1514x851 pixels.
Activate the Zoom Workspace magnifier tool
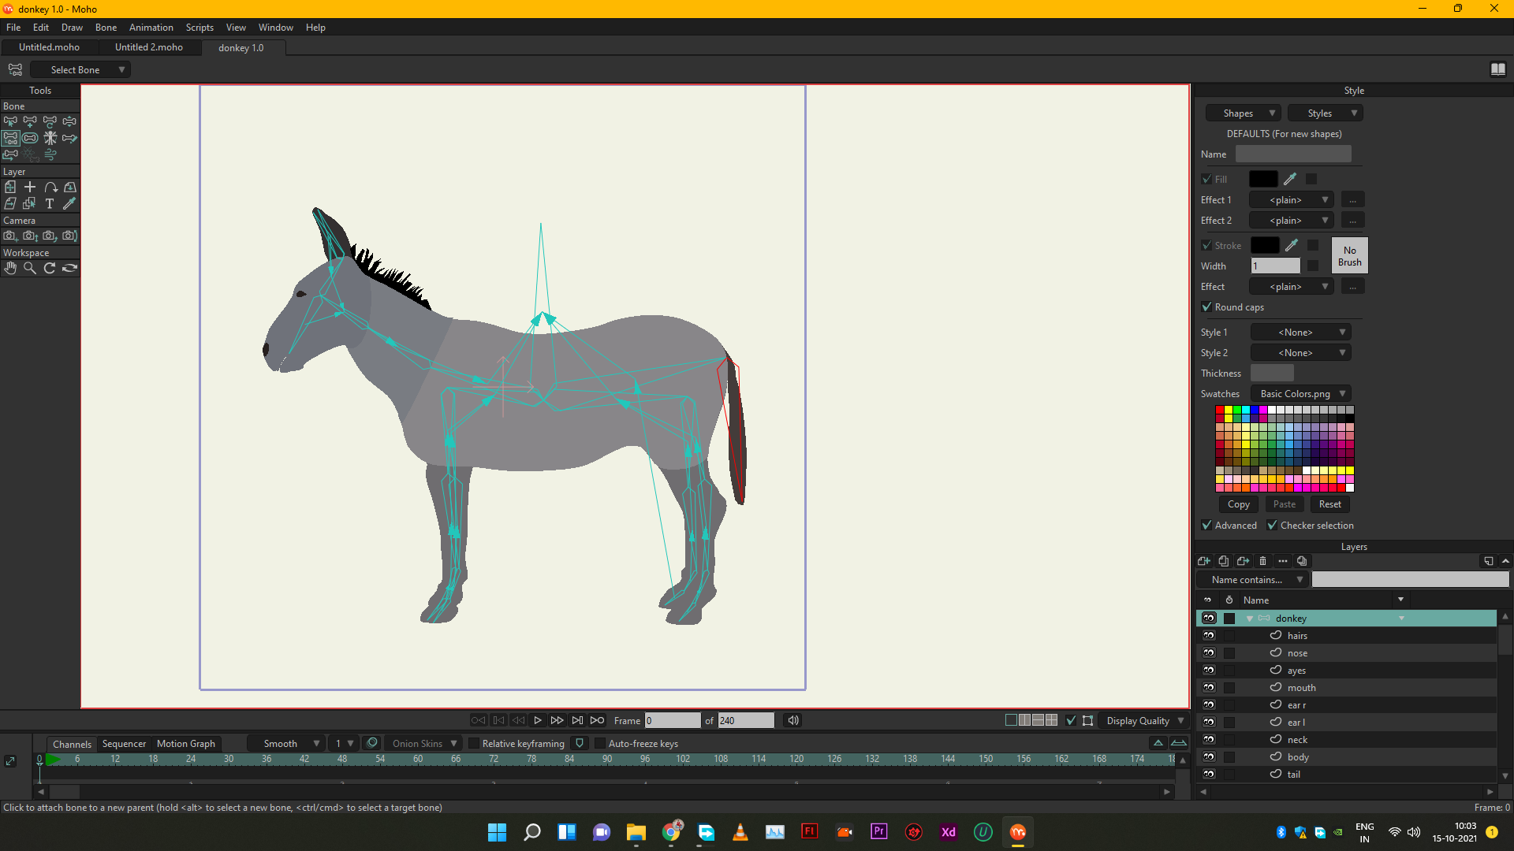tap(30, 268)
